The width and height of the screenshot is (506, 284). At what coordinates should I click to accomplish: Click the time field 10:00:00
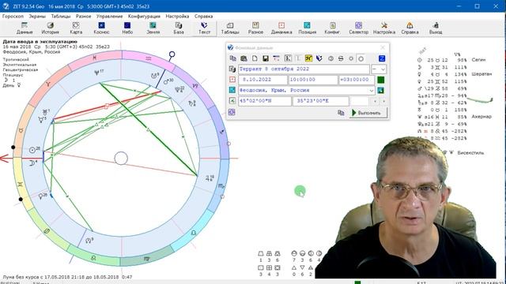pos(313,80)
